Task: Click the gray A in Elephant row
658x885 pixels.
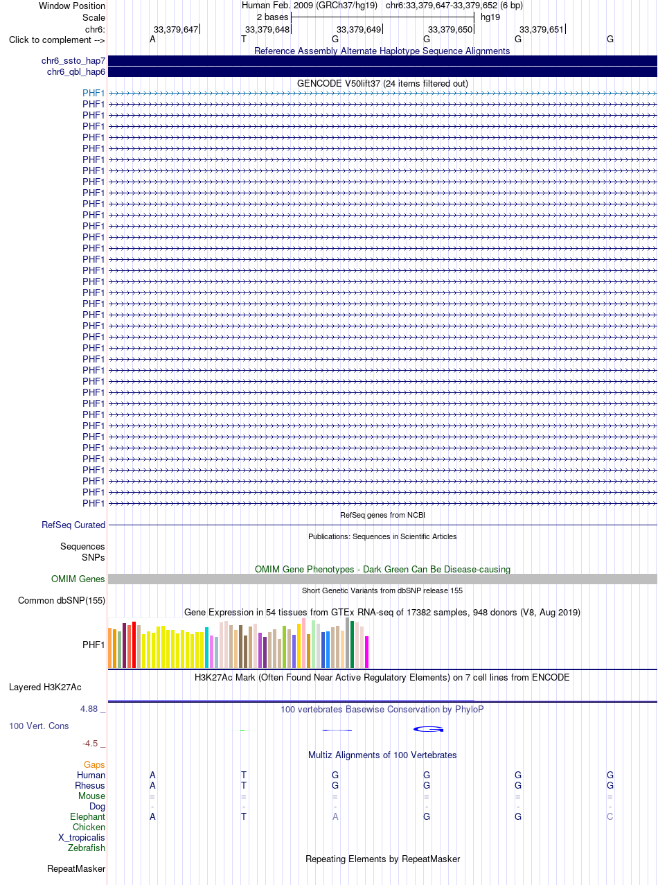Action: [x=335, y=817]
